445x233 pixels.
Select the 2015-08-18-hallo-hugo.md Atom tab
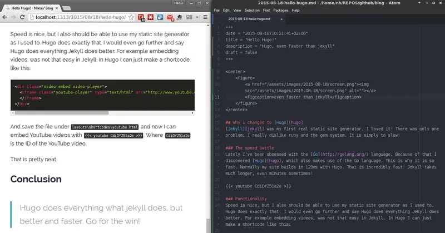click(x=249, y=19)
